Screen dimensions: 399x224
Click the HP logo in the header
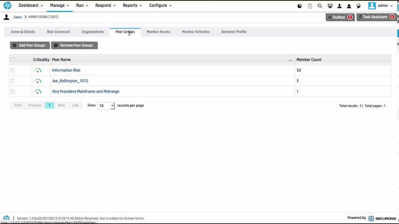(x=7, y=5)
